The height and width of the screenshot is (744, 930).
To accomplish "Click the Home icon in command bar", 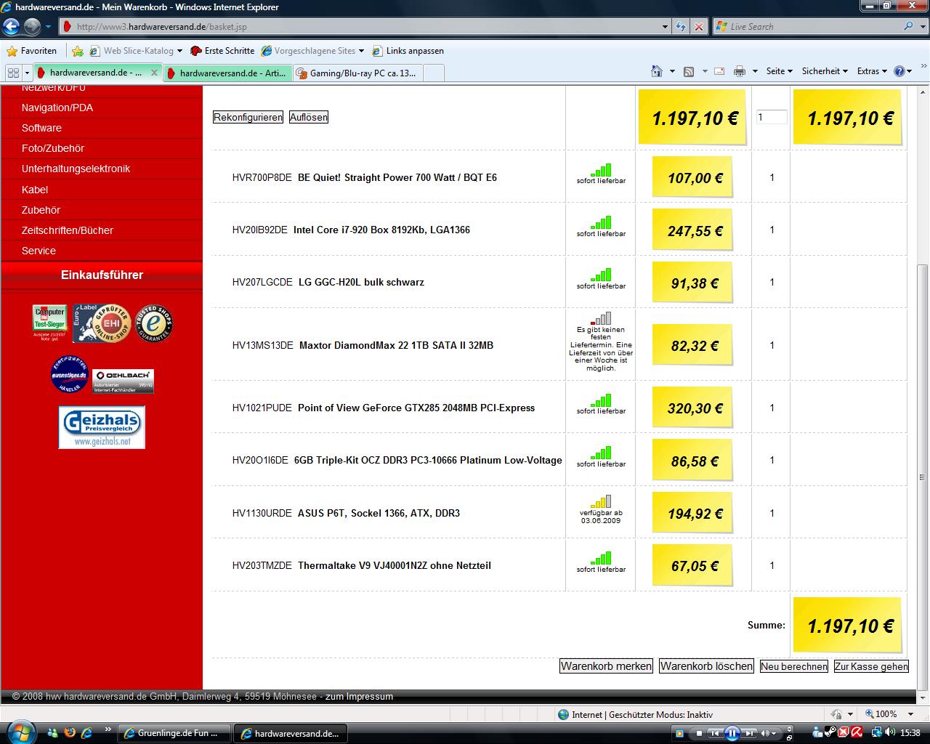I will [657, 71].
